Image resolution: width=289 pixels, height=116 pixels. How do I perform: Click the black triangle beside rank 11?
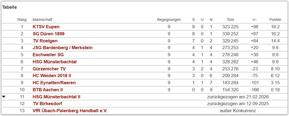pyautogui.click(x=4, y=96)
